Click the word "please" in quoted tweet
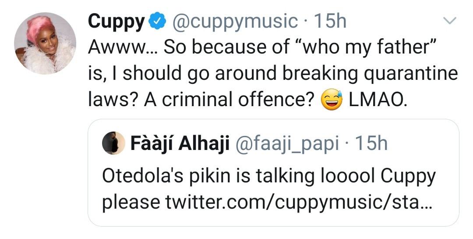Screen dimensions: 473x239 131,202
